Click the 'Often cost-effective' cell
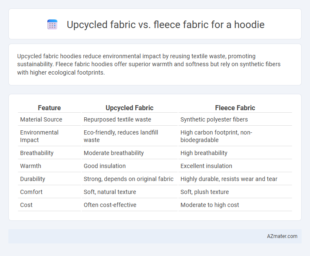This screenshot has width=310, height=256. [110, 205]
